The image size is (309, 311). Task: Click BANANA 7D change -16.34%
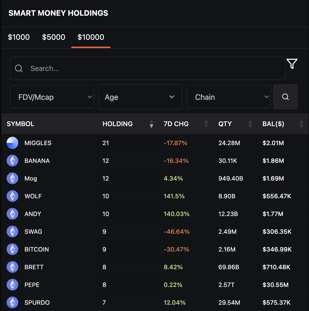pos(176,161)
